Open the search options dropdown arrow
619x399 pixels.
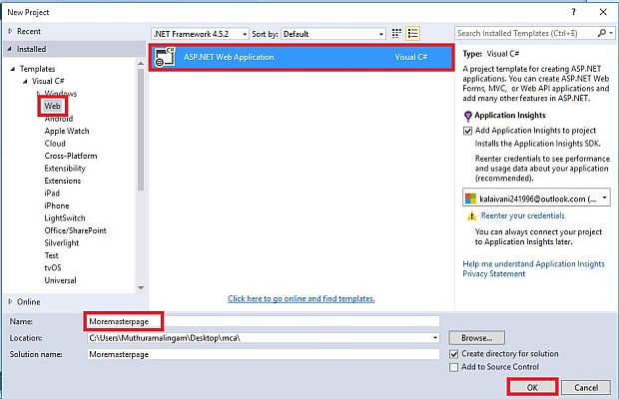click(x=611, y=33)
